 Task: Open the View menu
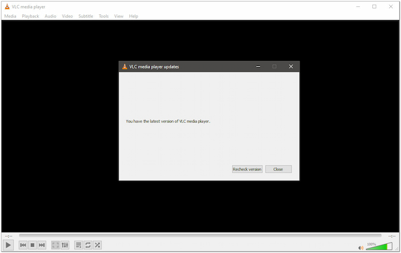coord(119,16)
